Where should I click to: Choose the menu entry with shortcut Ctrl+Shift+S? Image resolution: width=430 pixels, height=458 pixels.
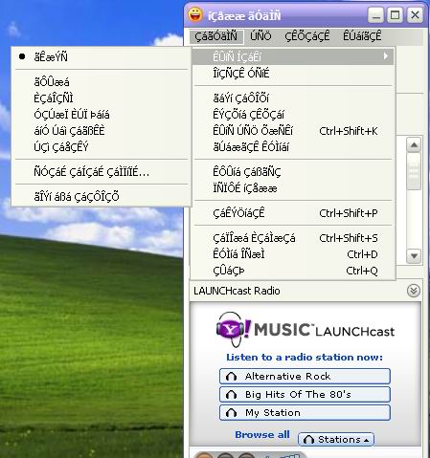click(293, 238)
